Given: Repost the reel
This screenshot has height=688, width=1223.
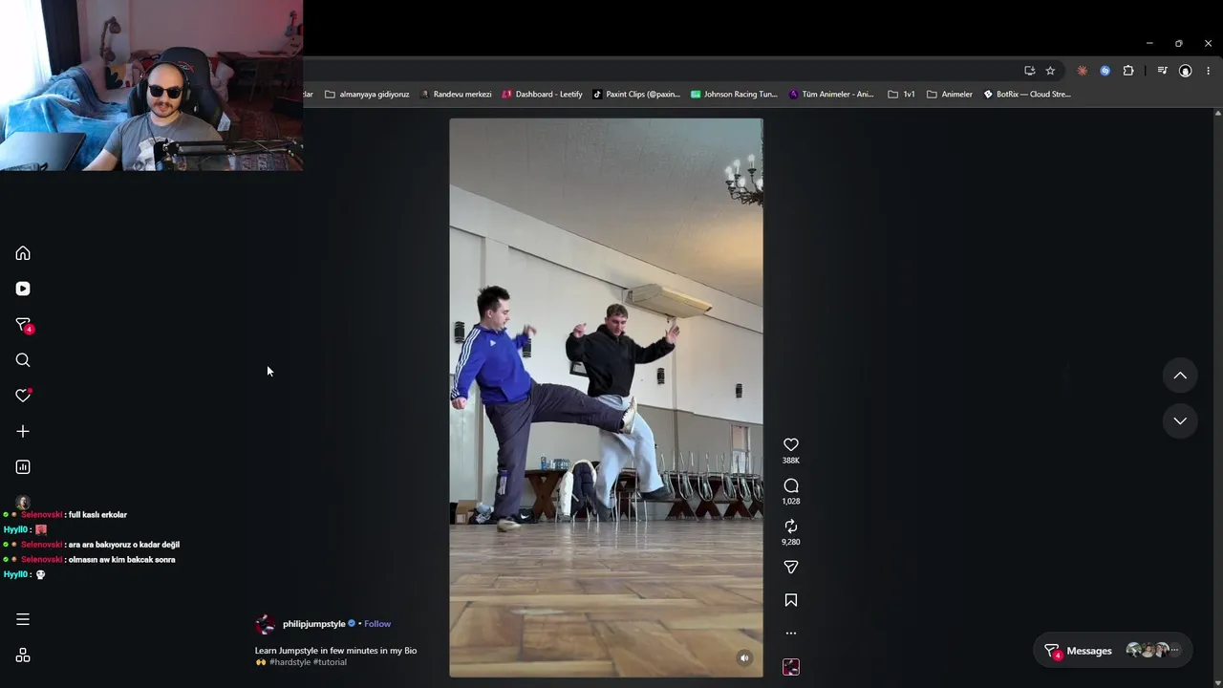Looking at the screenshot, I should pos(791,527).
